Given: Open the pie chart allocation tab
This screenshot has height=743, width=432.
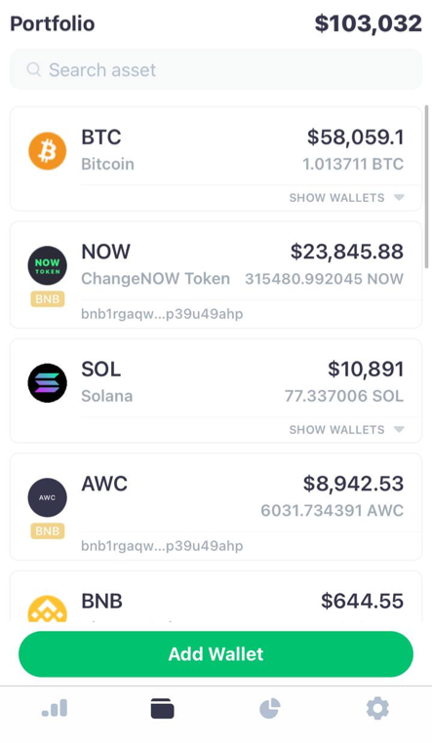Looking at the screenshot, I should tap(270, 709).
